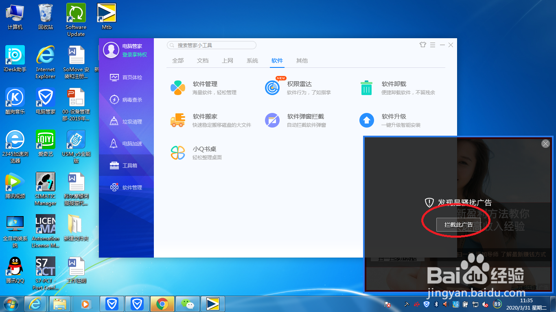This screenshot has height=312, width=556.
Task: Select the SIMATIC Manager desktop icon
Action: 46,189
